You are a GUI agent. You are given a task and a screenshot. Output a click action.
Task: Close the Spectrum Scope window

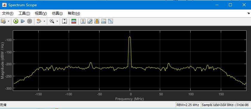click(244, 5)
